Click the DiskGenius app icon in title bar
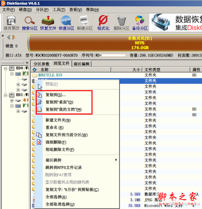Screen dimensions: 202x209 coord(3,3)
